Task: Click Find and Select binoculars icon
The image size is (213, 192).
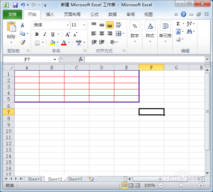Action: coord(189,32)
